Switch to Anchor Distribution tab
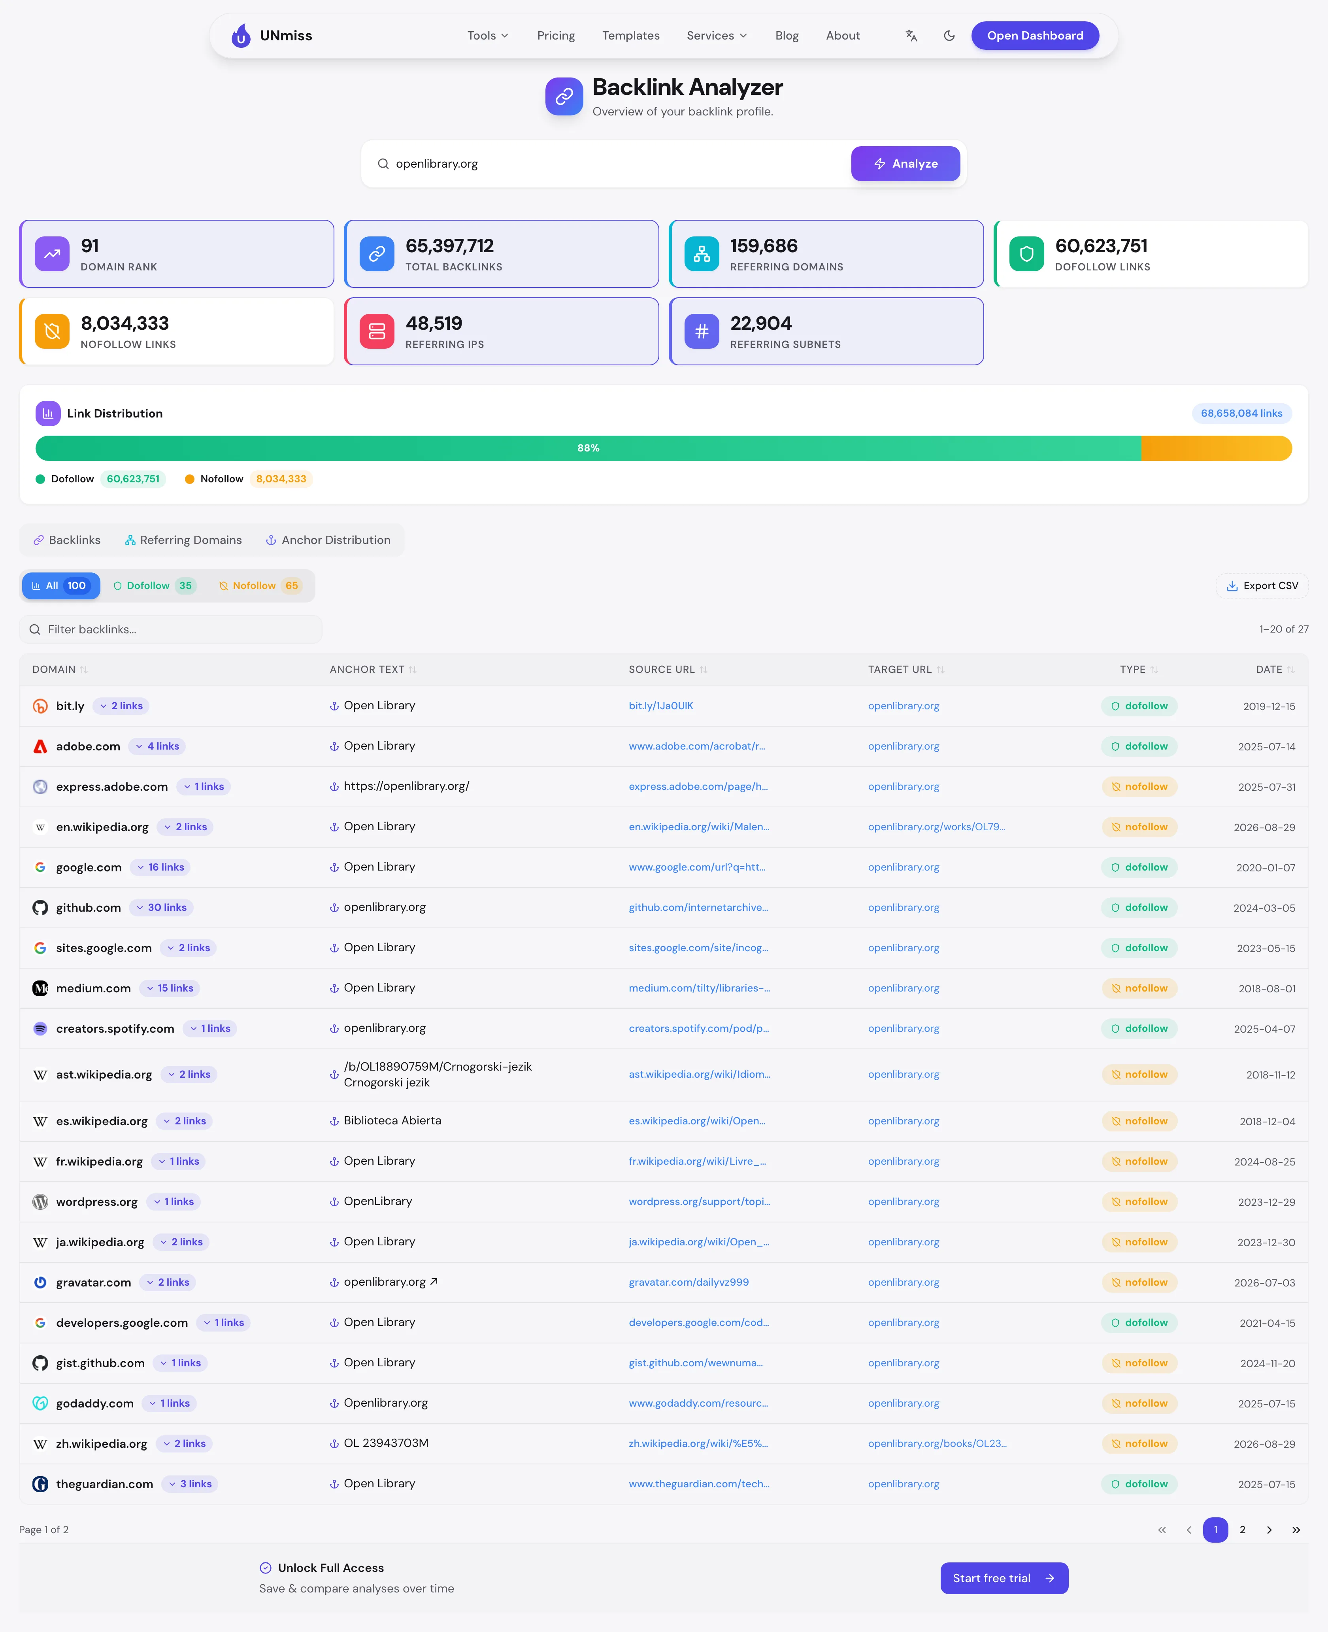Screen dimensions: 1328x1632 pyautogui.click(x=328, y=540)
